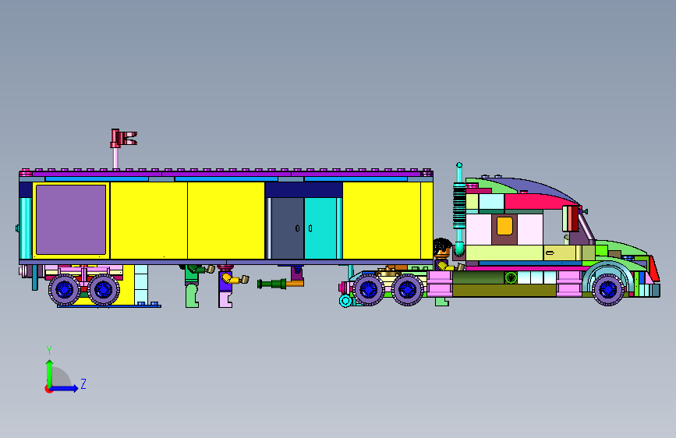This screenshot has height=438, width=676.
Task: Select the rearmost trailer wheel
Action: tap(64, 290)
